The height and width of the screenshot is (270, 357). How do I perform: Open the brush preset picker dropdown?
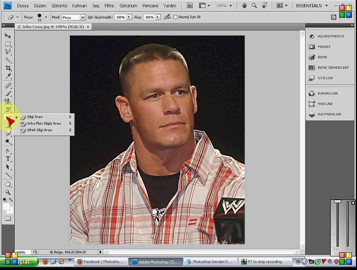coord(46,17)
